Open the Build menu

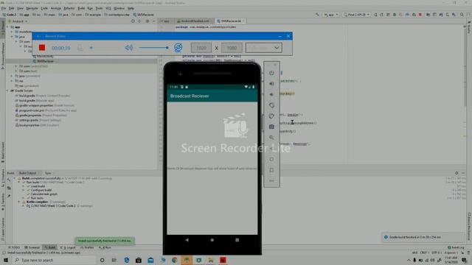pyautogui.click(x=81, y=8)
